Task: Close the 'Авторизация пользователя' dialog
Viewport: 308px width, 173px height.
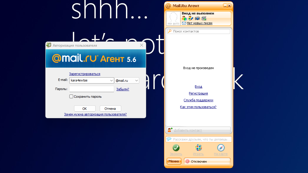Action: (x=142, y=45)
